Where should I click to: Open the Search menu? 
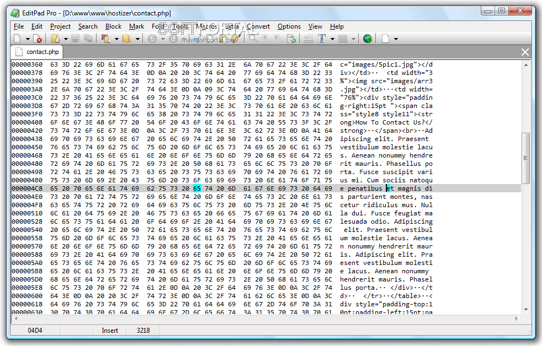(x=88, y=26)
